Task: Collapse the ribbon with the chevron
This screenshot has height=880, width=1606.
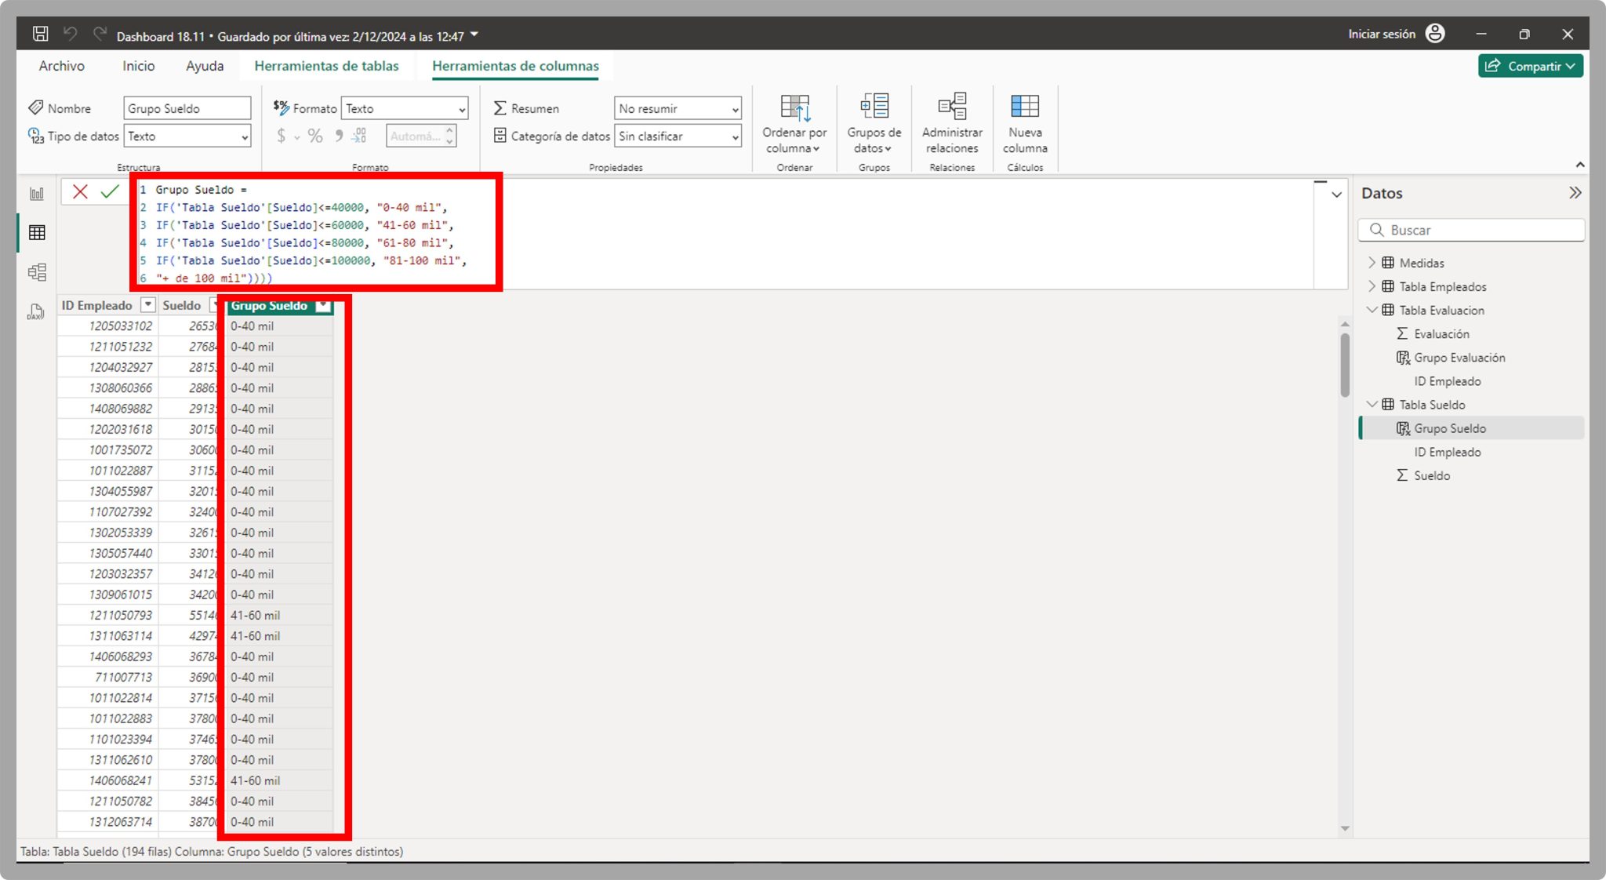Action: tap(1581, 165)
